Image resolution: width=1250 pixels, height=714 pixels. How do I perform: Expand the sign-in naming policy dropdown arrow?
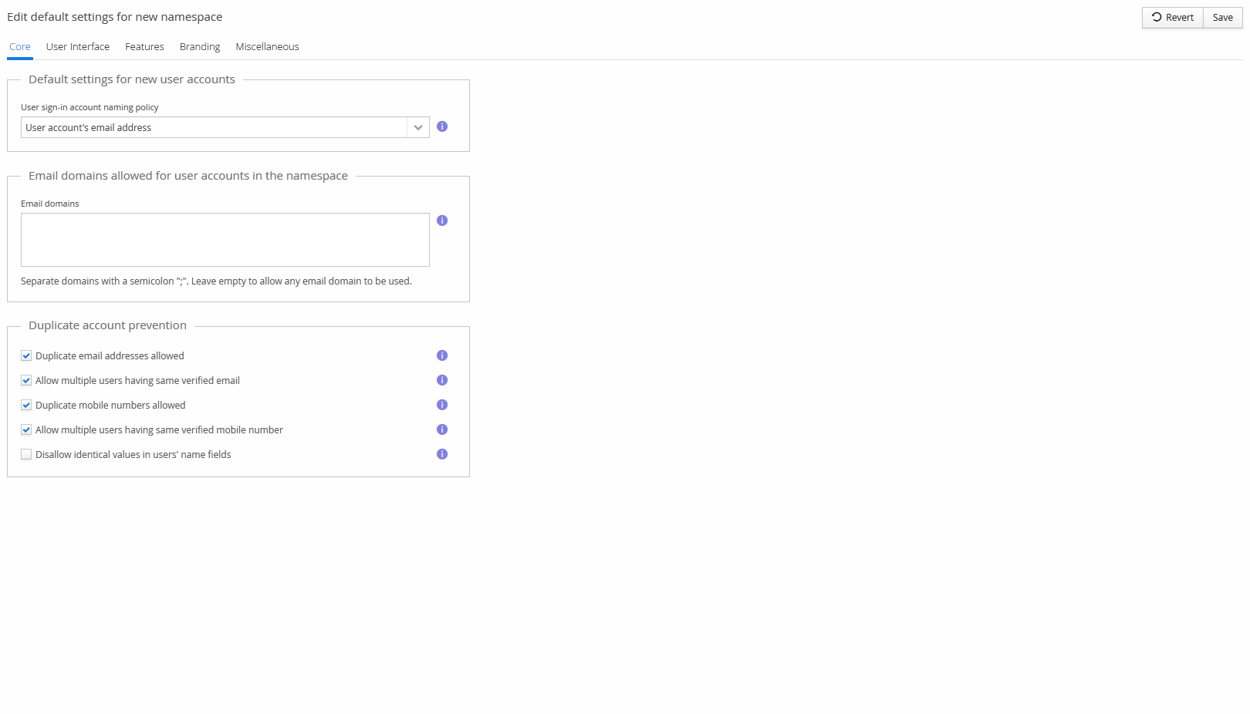pos(418,127)
